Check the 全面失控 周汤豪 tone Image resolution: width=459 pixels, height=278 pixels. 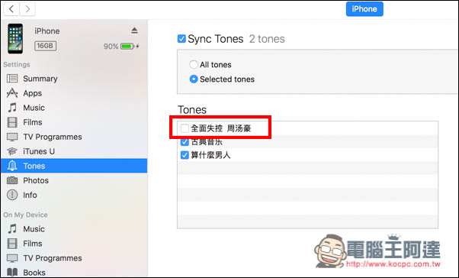185,128
